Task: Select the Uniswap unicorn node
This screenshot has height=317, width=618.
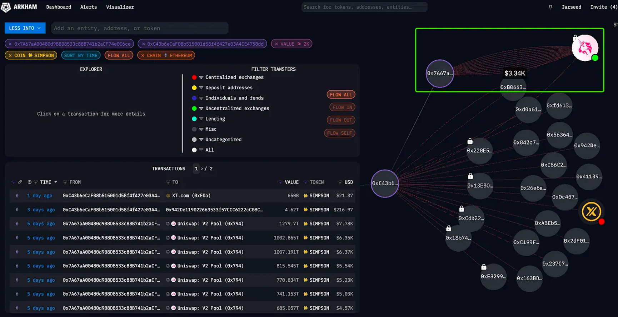Action: (x=585, y=48)
